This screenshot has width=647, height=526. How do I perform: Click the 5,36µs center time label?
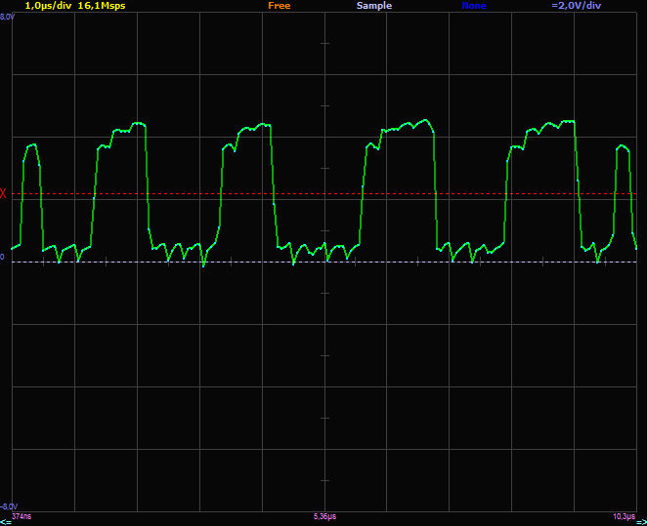[324, 514]
